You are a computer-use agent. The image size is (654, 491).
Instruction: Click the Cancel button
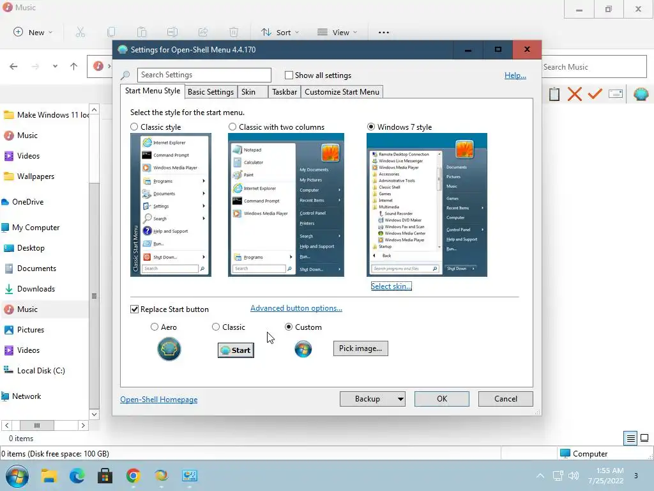click(506, 399)
